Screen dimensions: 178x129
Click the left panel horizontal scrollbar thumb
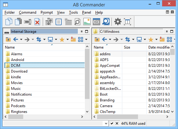click(x=16, y=117)
